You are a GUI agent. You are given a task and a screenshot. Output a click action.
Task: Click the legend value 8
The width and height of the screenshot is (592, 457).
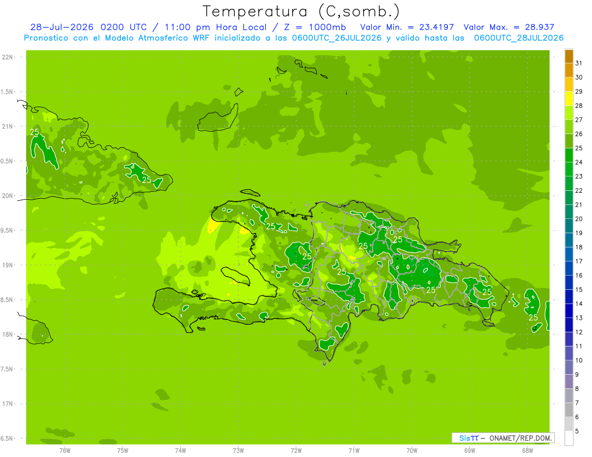click(577, 389)
